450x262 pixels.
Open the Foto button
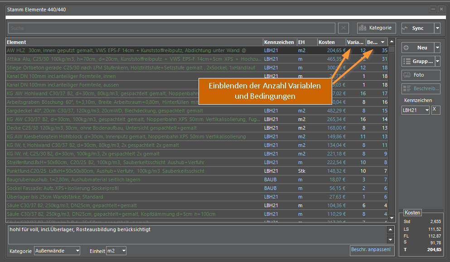[421, 75]
